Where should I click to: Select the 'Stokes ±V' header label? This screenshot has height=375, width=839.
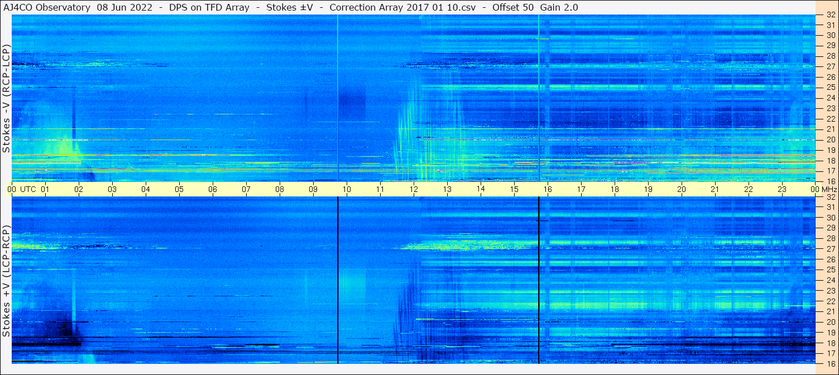[x=289, y=7]
